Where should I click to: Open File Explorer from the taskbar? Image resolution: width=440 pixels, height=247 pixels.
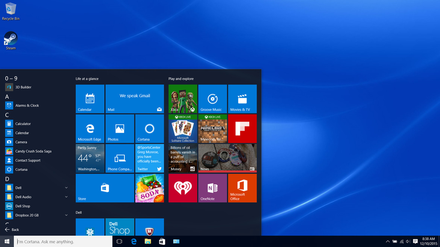148,241
